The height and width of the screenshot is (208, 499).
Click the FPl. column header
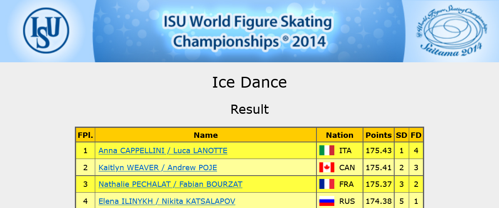(85, 135)
